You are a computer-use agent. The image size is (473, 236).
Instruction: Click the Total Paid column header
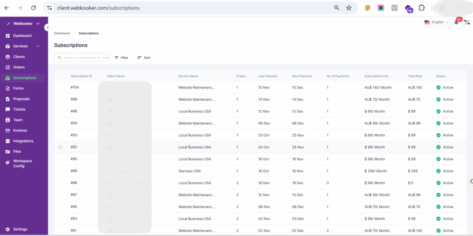(415, 76)
